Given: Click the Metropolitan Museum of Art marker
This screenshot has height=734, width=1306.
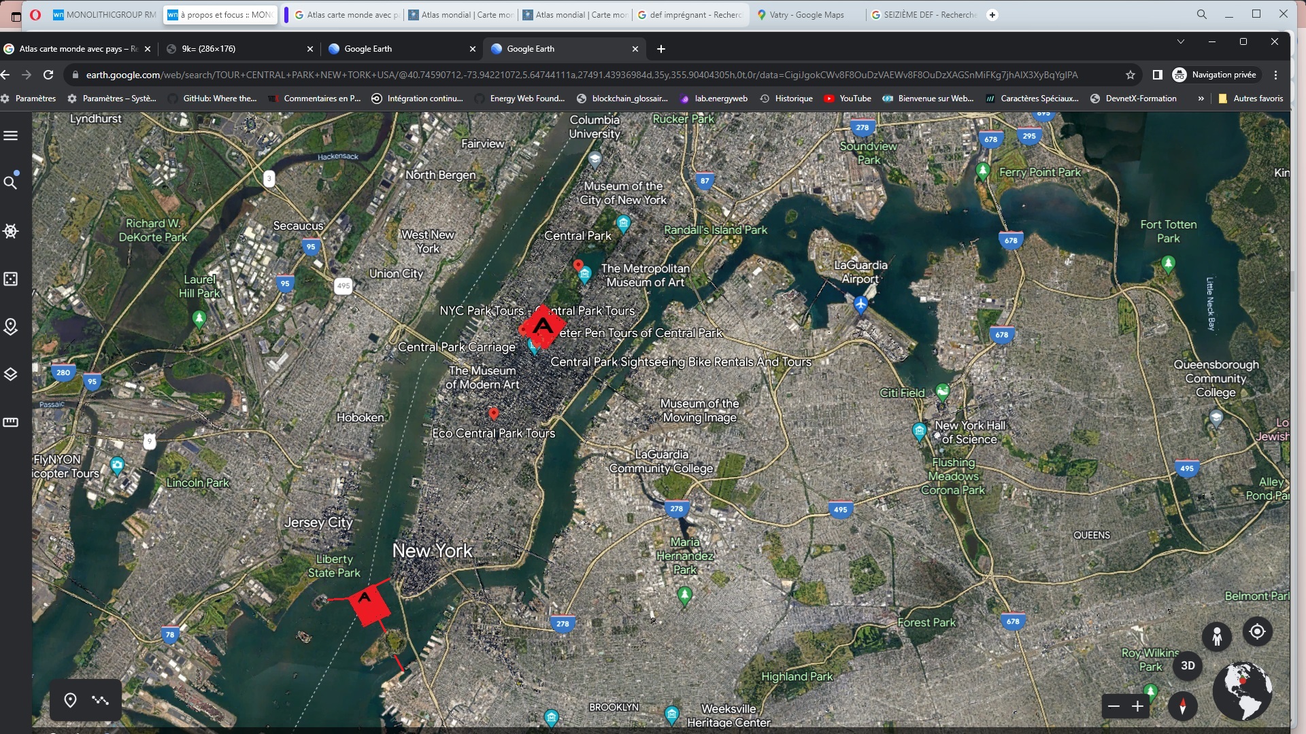Looking at the screenshot, I should [x=585, y=275].
